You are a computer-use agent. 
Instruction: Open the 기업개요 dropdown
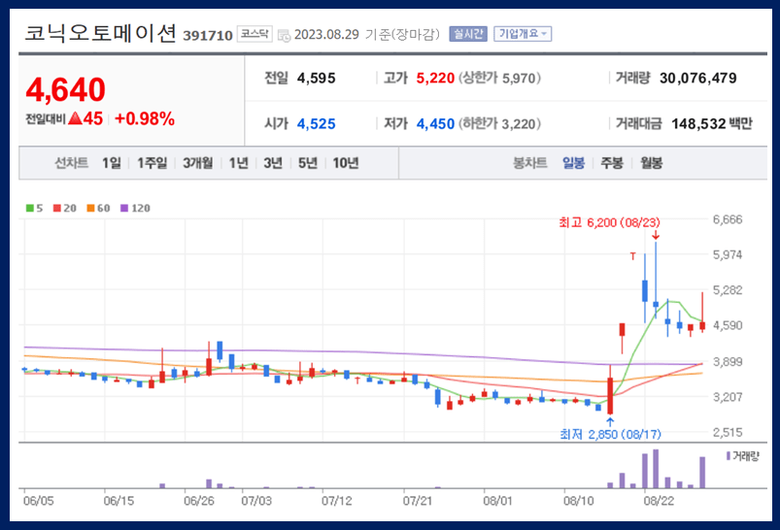pos(523,34)
